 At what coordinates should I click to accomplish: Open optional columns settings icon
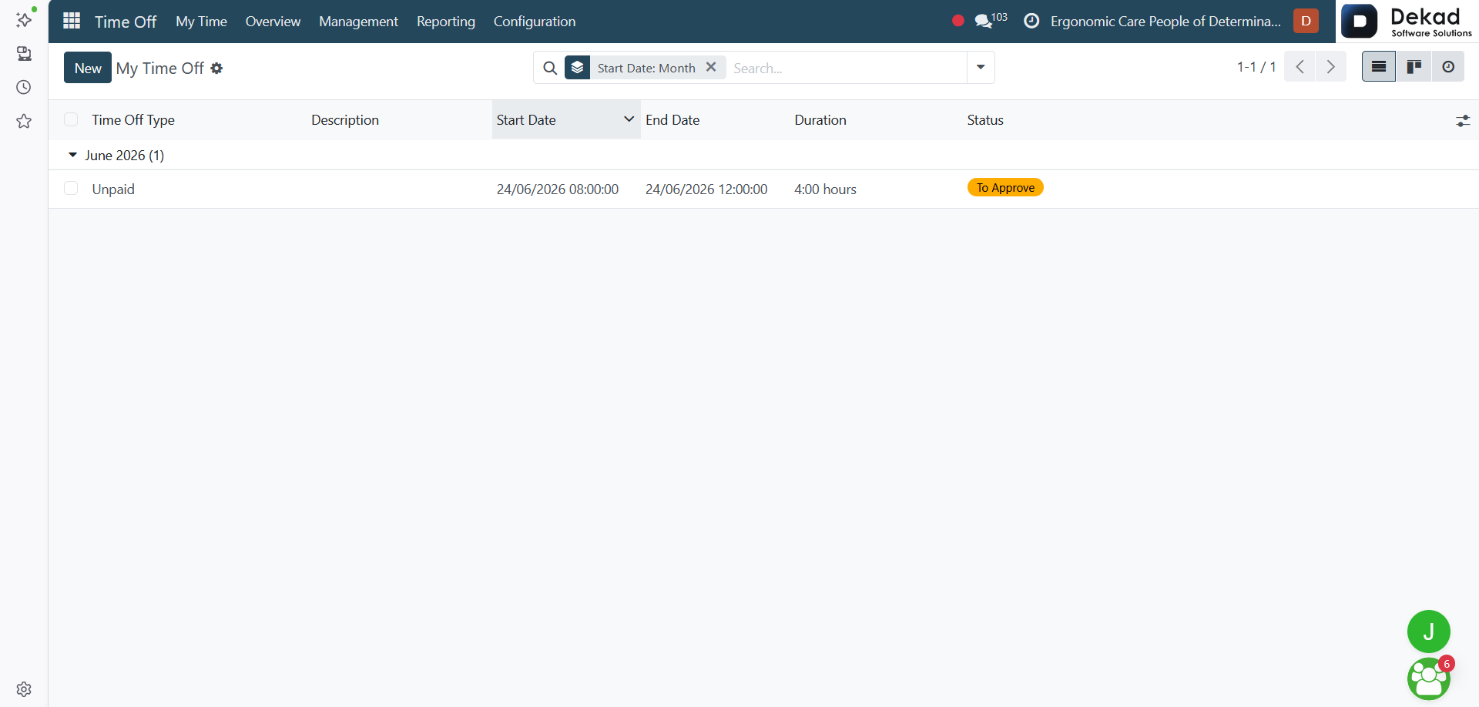tap(1463, 120)
